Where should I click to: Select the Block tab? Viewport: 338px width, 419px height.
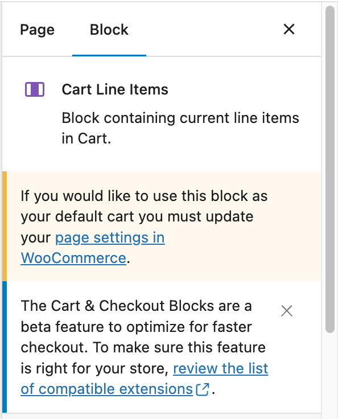click(109, 30)
